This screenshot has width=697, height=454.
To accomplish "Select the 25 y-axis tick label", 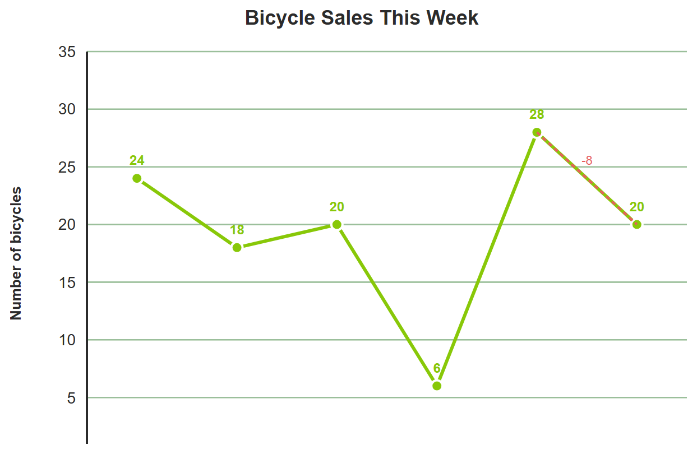I will click(x=67, y=167).
